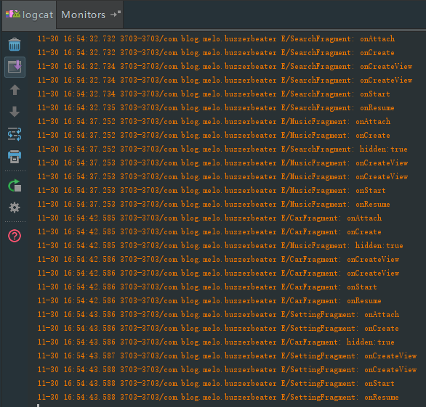Toggle scroll to end of log
The image size is (426, 407).
point(15,67)
